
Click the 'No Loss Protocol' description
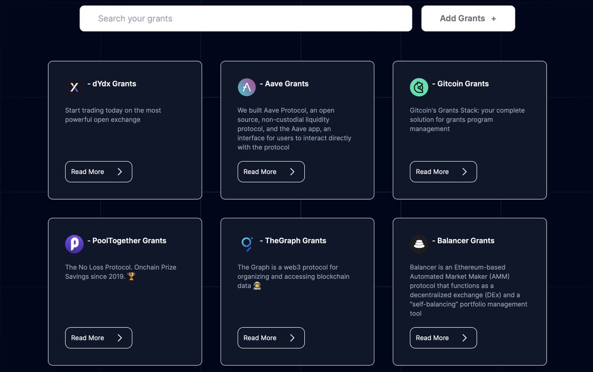(x=121, y=272)
